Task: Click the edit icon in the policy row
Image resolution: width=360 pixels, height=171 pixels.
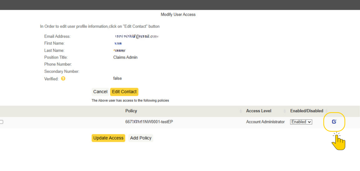Action: [334, 122]
